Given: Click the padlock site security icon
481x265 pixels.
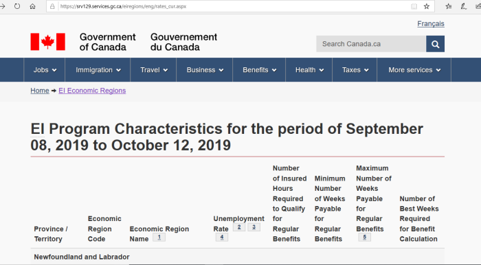Looking at the screenshot, I should coord(52,6).
